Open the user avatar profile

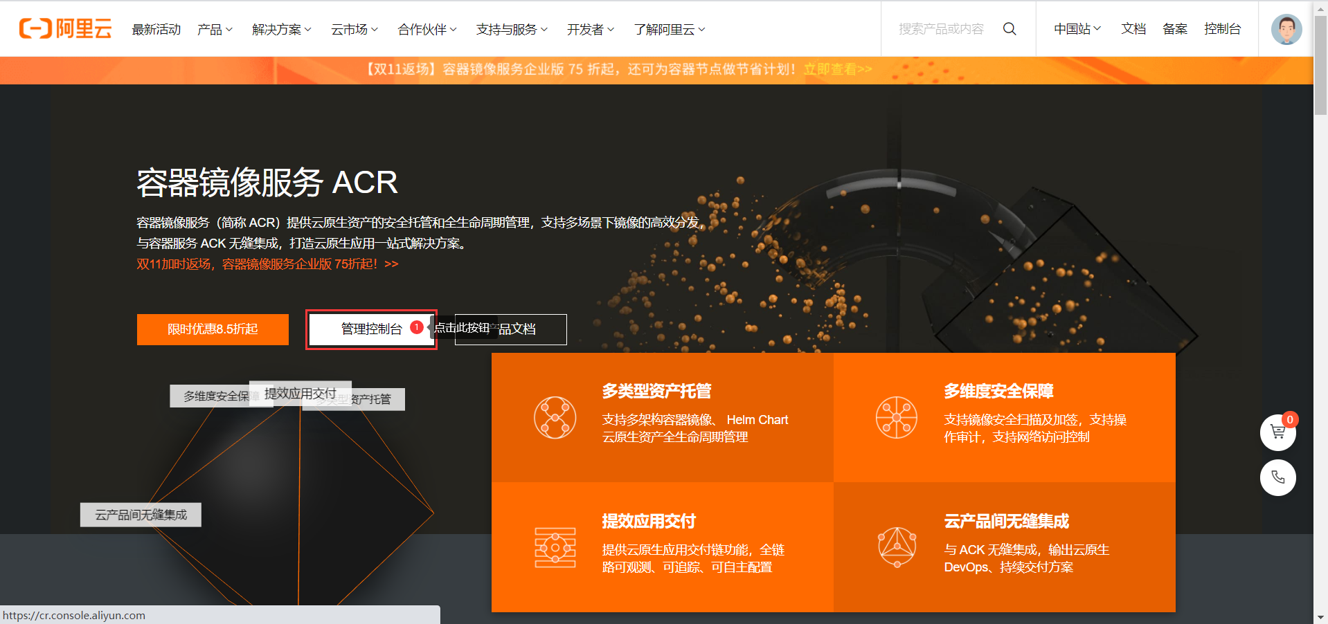pyautogui.click(x=1286, y=29)
